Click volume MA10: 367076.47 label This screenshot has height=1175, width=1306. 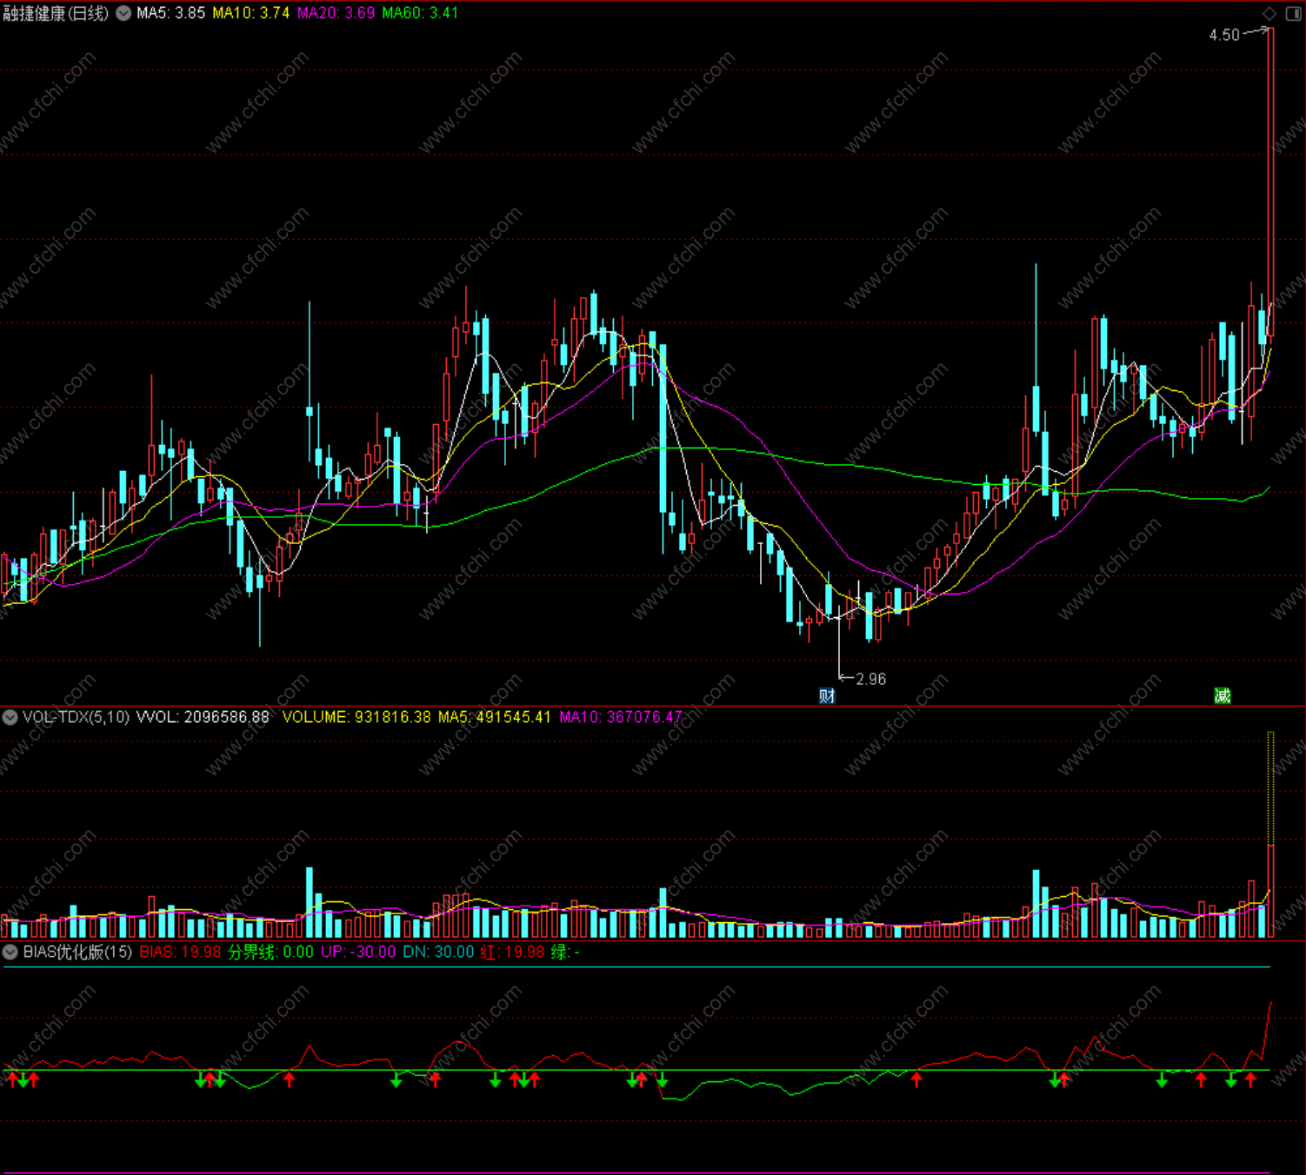click(x=621, y=717)
